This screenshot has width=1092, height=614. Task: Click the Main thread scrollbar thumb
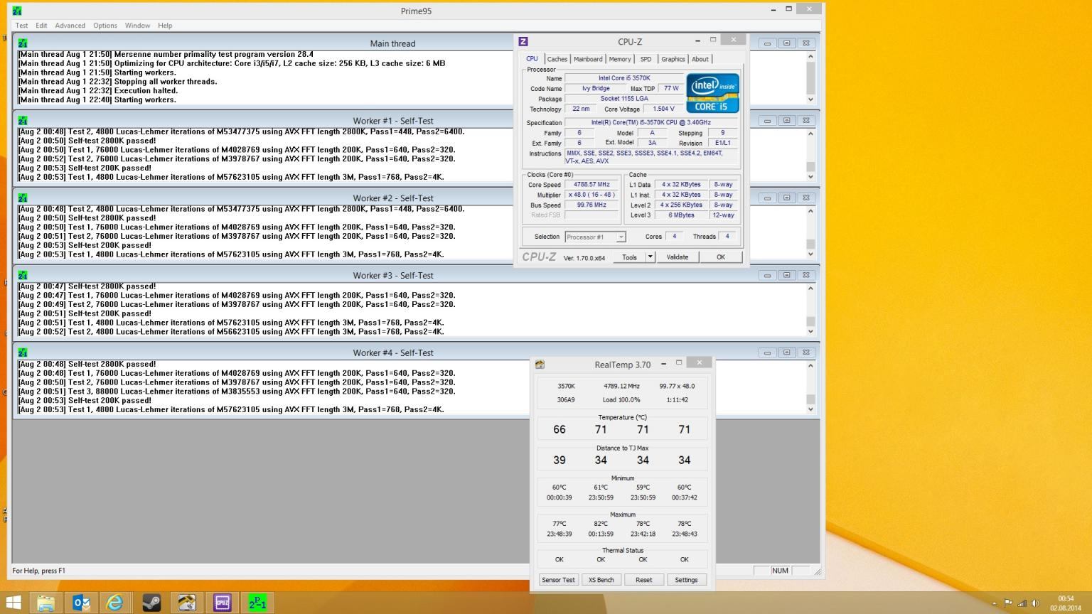click(x=810, y=78)
